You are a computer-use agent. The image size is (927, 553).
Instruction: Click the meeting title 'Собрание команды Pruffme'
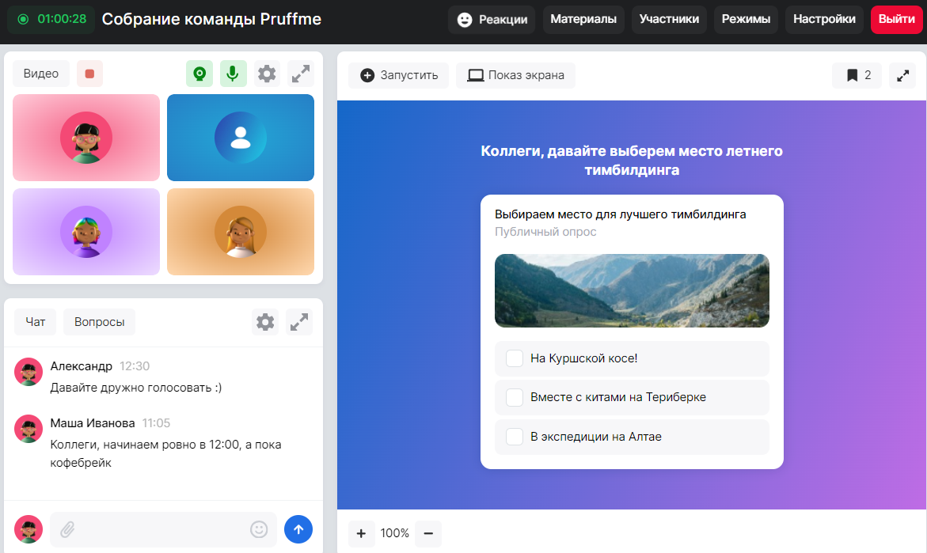[211, 19]
